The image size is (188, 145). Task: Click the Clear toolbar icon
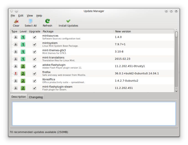tap(16, 21)
